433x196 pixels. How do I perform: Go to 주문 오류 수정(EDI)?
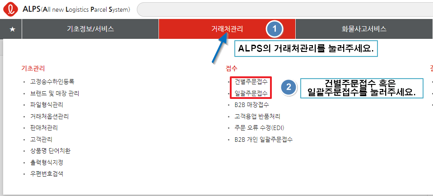(x=259, y=128)
